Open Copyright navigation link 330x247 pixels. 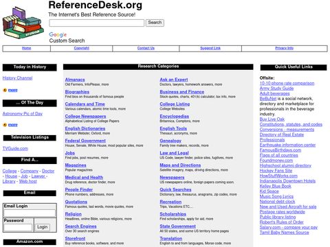pyautogui.click(x=81, y=48)
